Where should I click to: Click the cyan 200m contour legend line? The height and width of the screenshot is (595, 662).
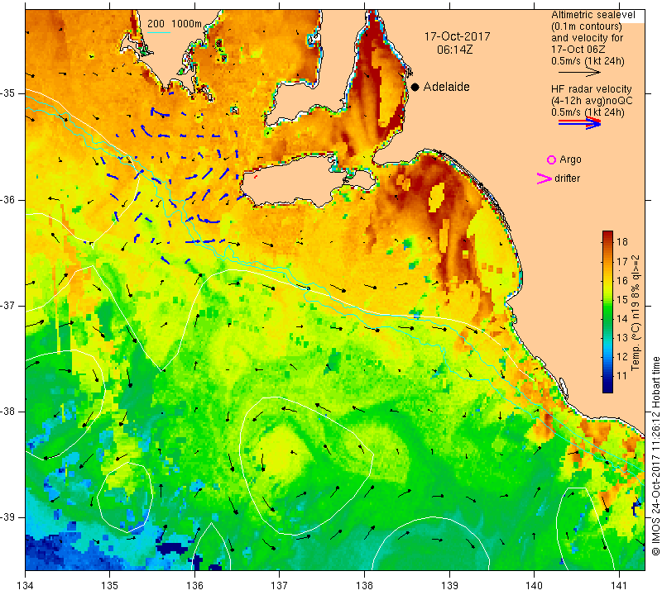point(159,32)
